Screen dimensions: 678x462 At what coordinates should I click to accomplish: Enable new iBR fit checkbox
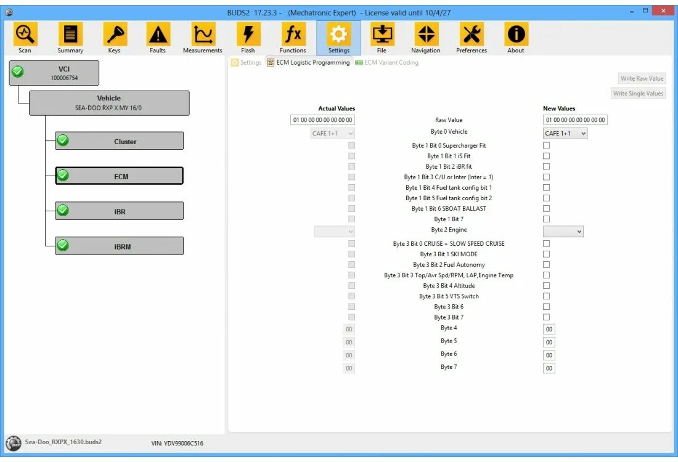point(547,166)
